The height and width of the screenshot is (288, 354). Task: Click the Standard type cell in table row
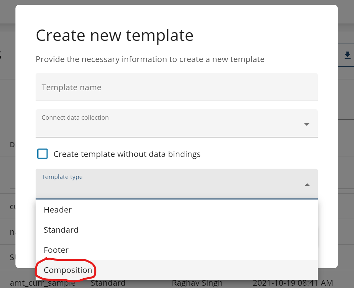coord(108,283)
